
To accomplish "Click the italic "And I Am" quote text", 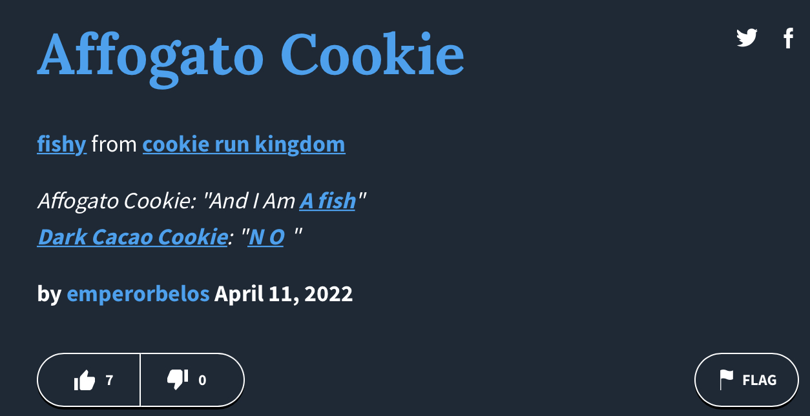I will click(253, 201).
